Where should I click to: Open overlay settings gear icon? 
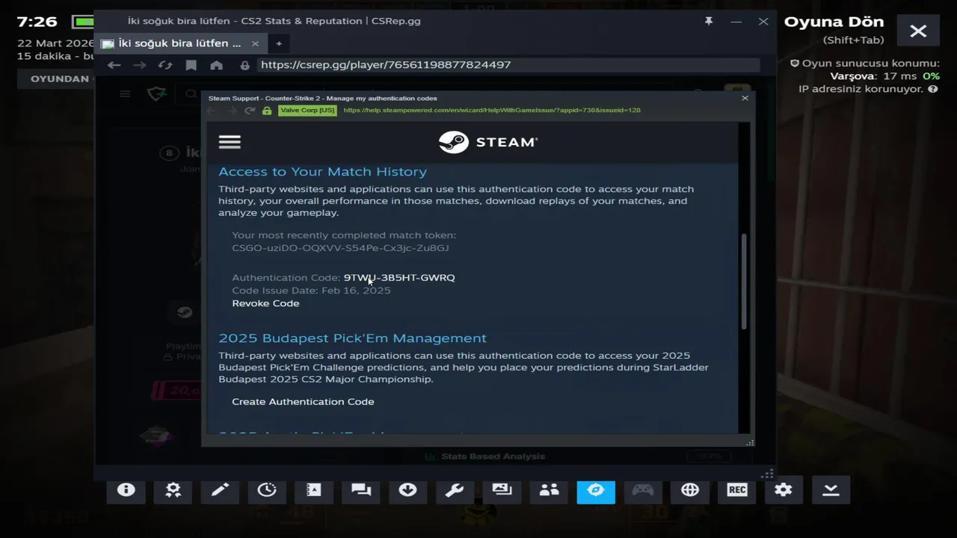pos(784,490)
